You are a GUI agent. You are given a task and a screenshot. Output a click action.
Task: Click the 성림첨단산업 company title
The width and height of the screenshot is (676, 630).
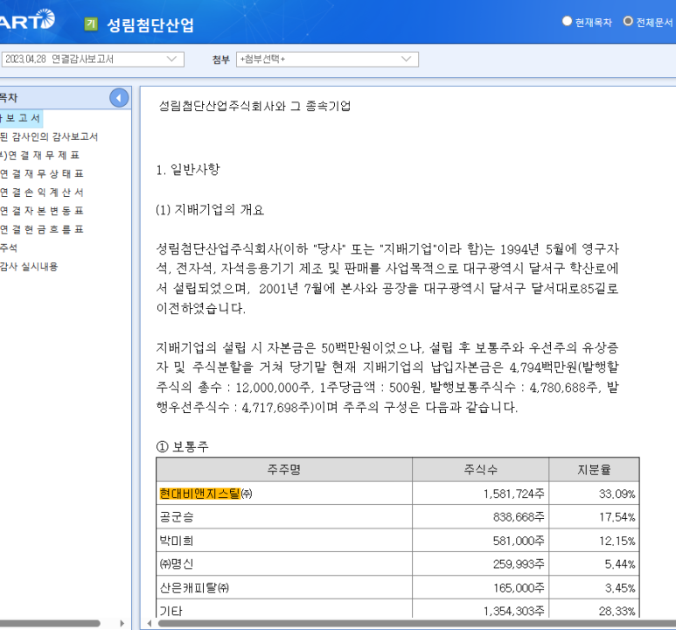pos(150,25)
